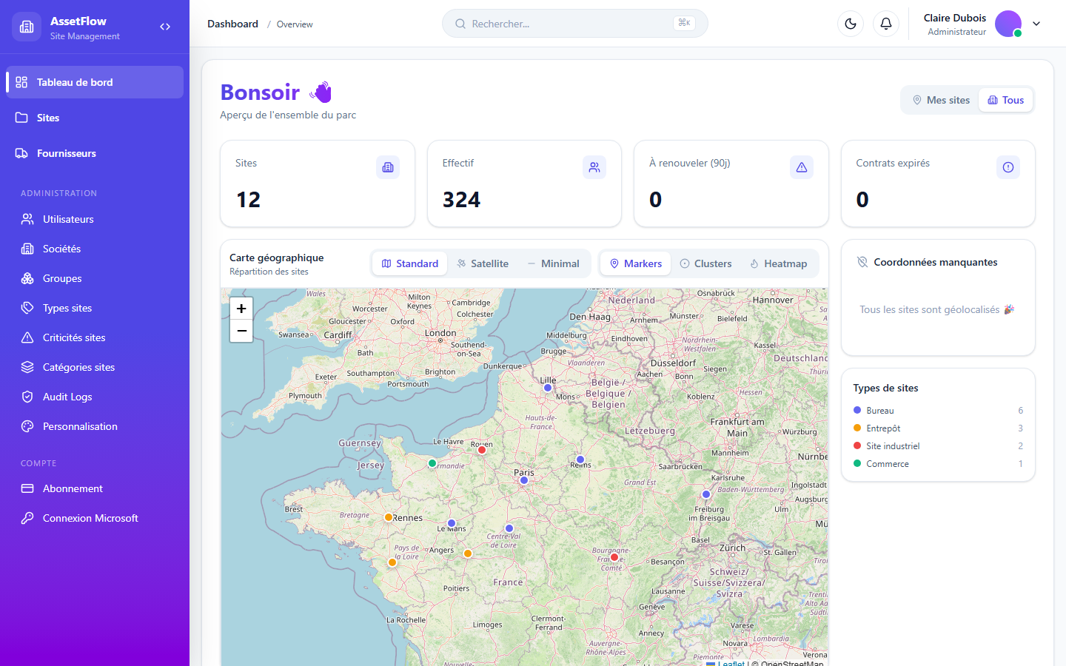The width and height of the screenshot is (1066, 666).
Task: Zoom in on the map
Action: pos(241,309)
